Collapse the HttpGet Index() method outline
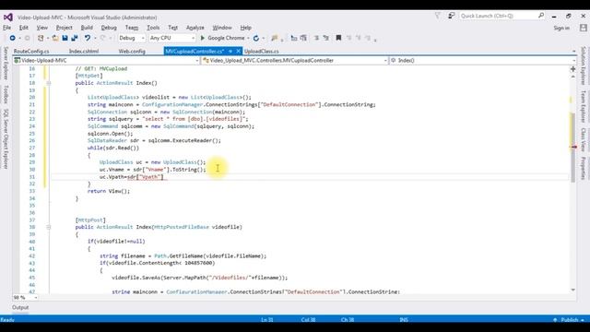The image size is (590, 332). 49,83
